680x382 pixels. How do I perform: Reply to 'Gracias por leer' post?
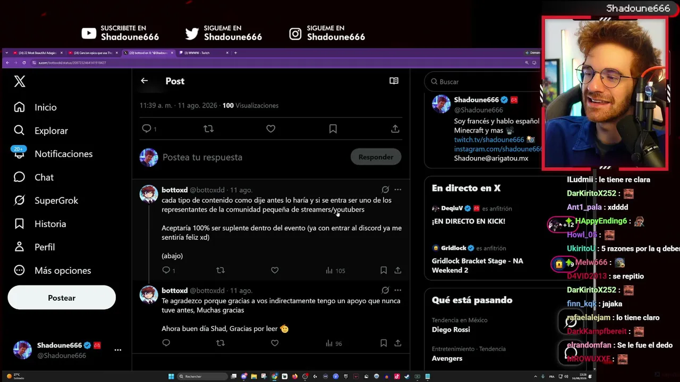click(166, 343)
